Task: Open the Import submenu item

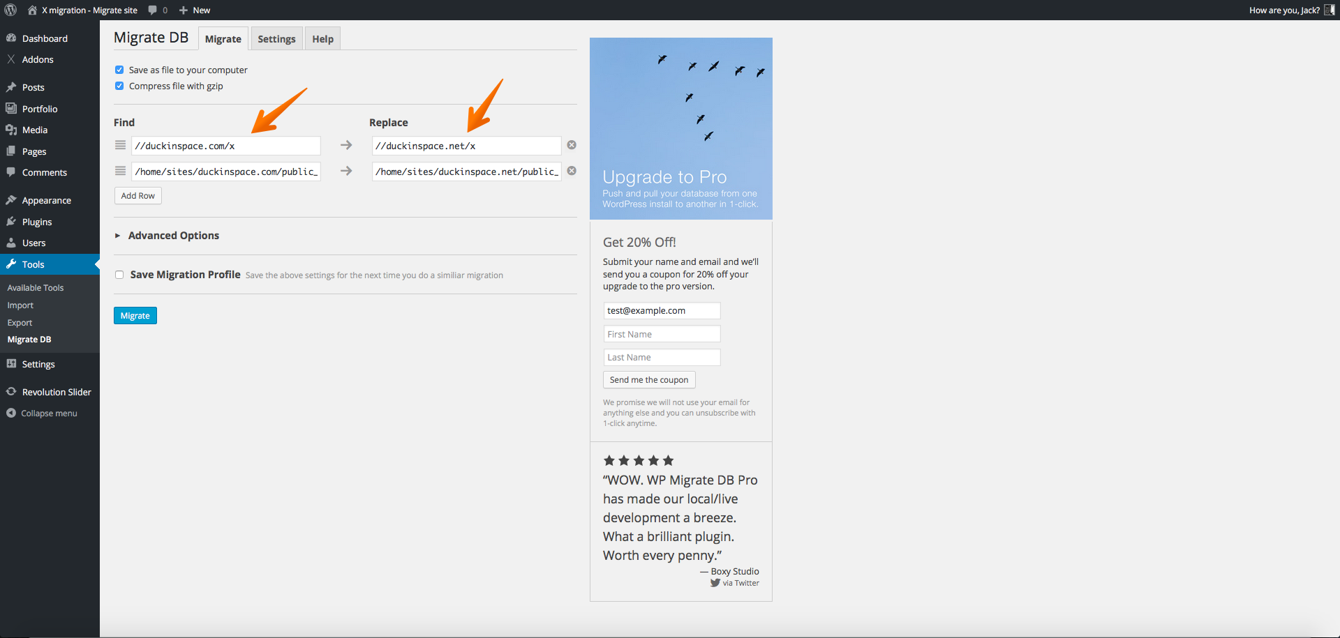Action: point(20,305)
